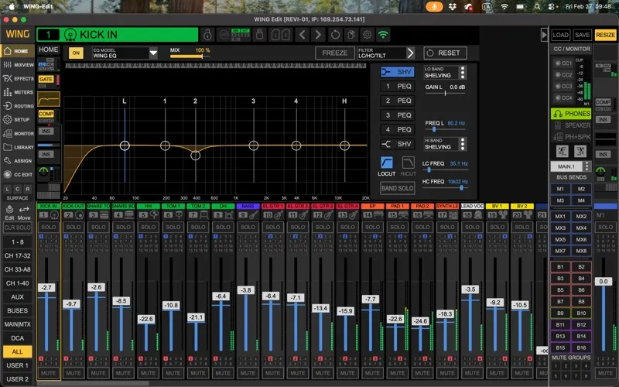Toggle the PHONES monitor button

[x=571, y=114]
